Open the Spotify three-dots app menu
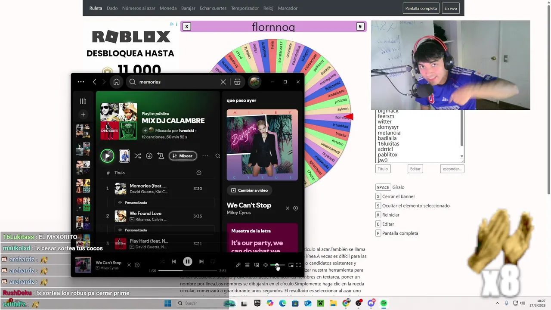551x310 pixels. point(81,82)
